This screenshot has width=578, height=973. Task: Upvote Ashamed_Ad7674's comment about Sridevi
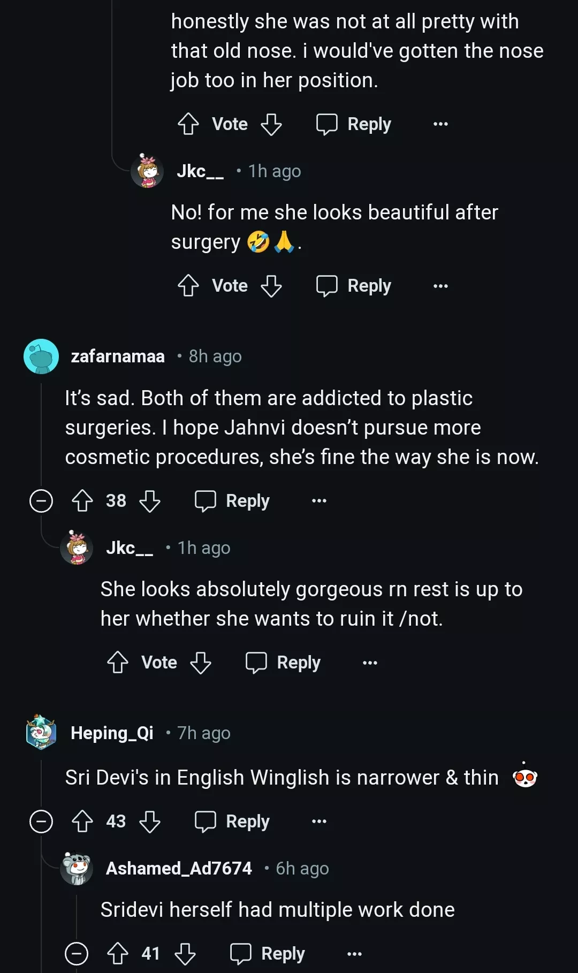pyautogui.click(x=119, y=953)
